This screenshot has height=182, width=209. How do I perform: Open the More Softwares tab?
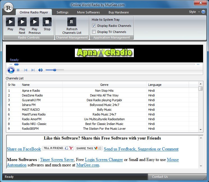(88, 12)
